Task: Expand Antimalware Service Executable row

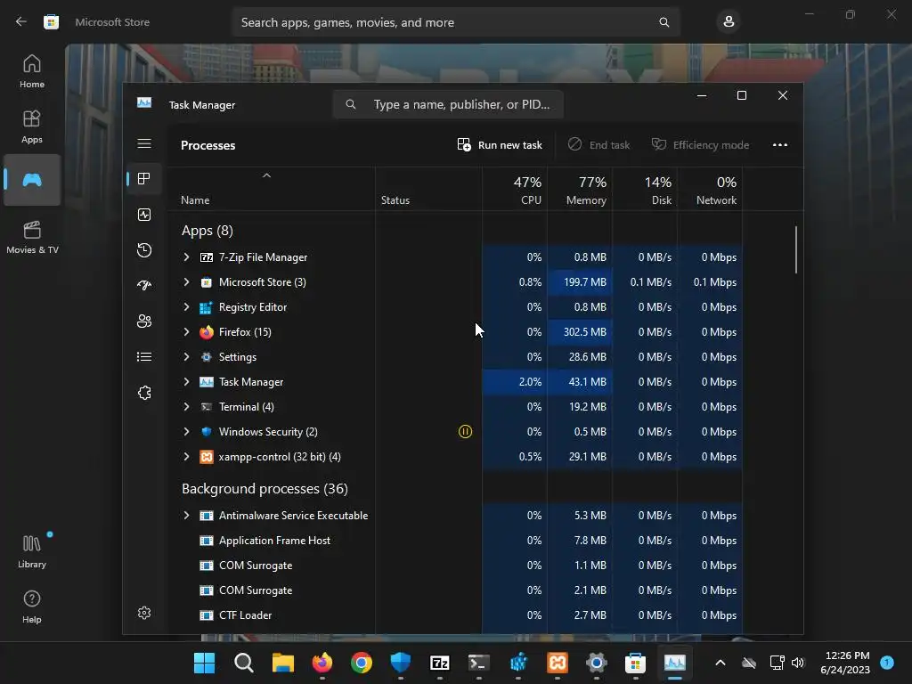Action: point(186,516)
